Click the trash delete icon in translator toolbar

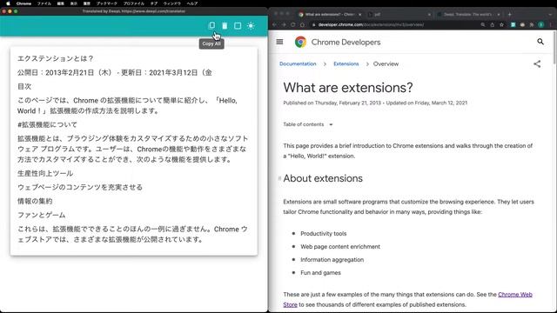(225, 25)
